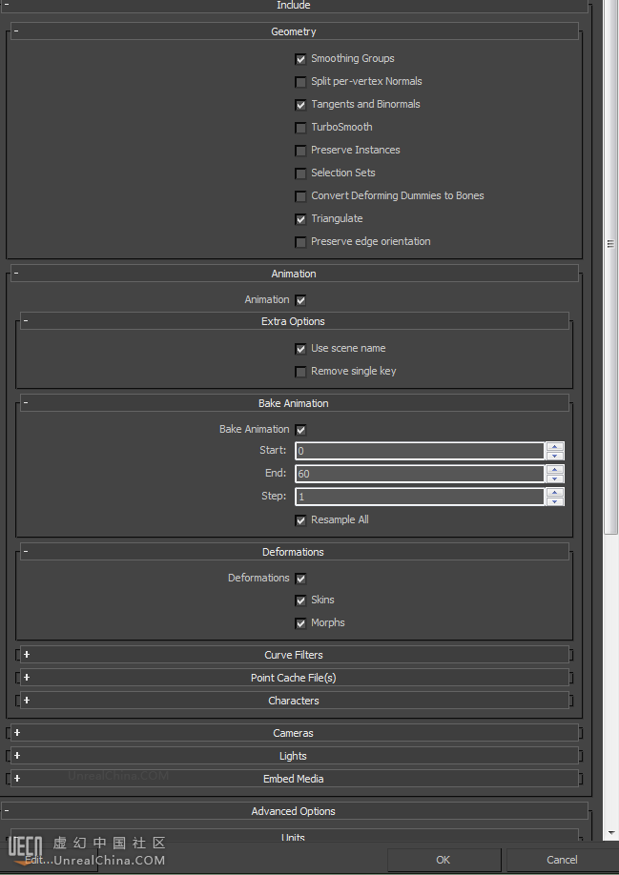Uncheck the Bake Animation checkbox
The image size is (619, 875).
[x=301, y=430]
